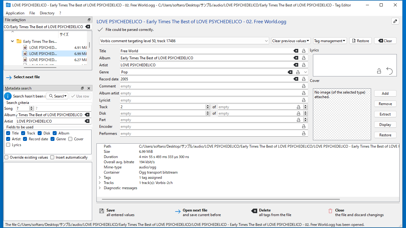Save all entered values
Viewport: 406px width, 228px height.
click(x=117, y=212)
